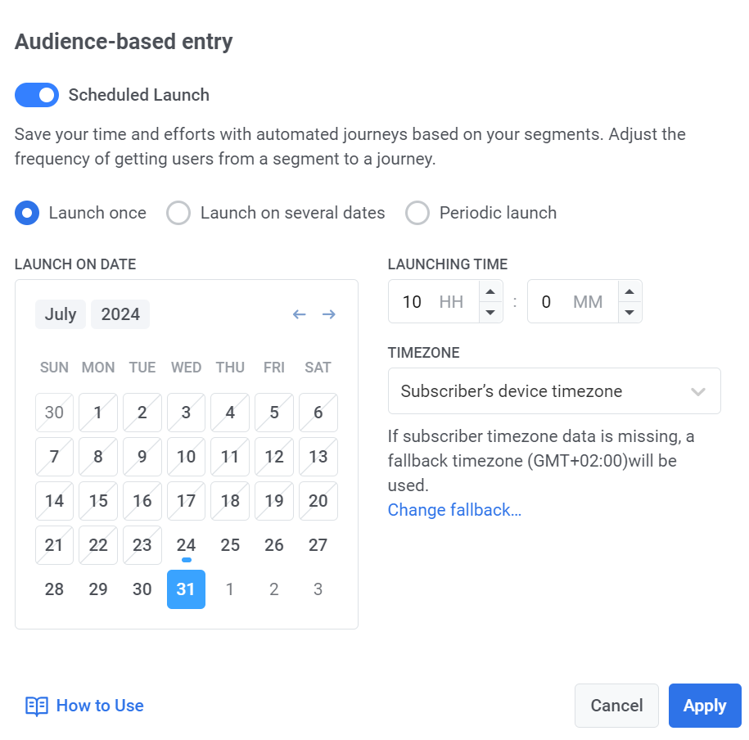The width and height of the screenshot is (749, 740).
Task: Click the minutes input field
Action: [x=573, y=301]
